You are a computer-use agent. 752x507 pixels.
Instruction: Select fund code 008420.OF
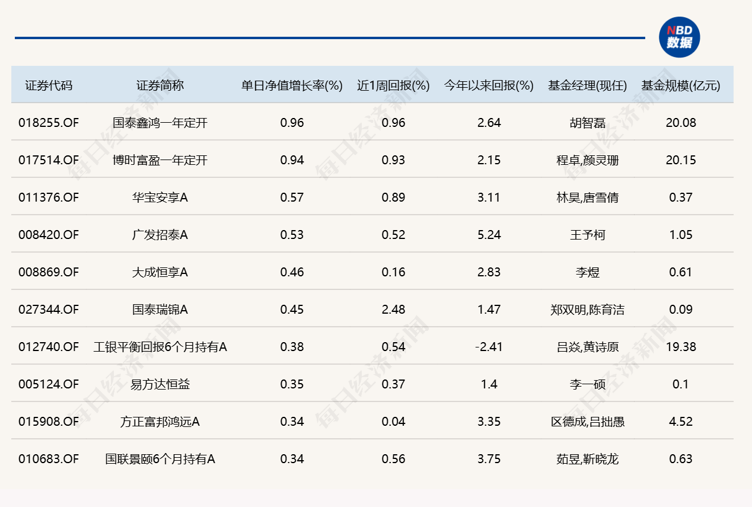[49, 235]
